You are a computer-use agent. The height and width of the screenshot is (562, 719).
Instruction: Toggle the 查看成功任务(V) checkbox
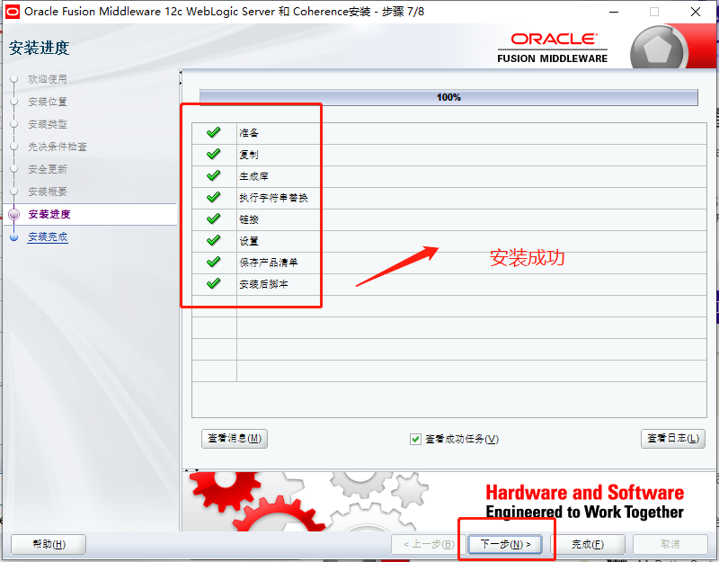click(415, 440)
